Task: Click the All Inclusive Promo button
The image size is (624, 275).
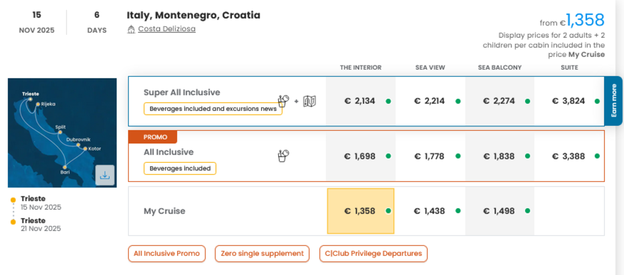Action: coord(167,254)
